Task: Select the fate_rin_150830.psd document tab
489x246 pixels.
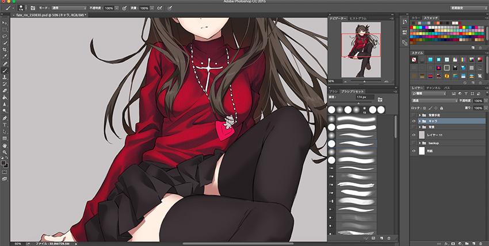Action: click(x=51, y=15)
